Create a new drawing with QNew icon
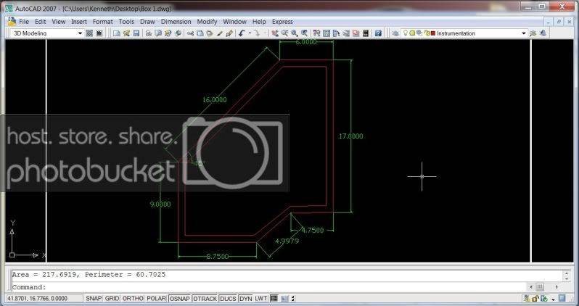Screen dimensions: 579x306 (x=116, y=33)
